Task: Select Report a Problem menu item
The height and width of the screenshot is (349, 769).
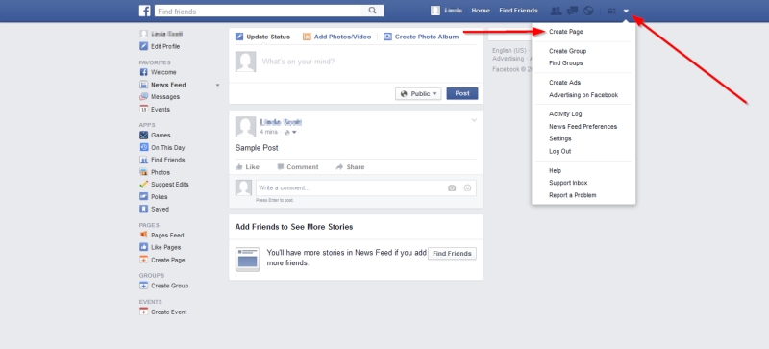Action: pos(573,195)
